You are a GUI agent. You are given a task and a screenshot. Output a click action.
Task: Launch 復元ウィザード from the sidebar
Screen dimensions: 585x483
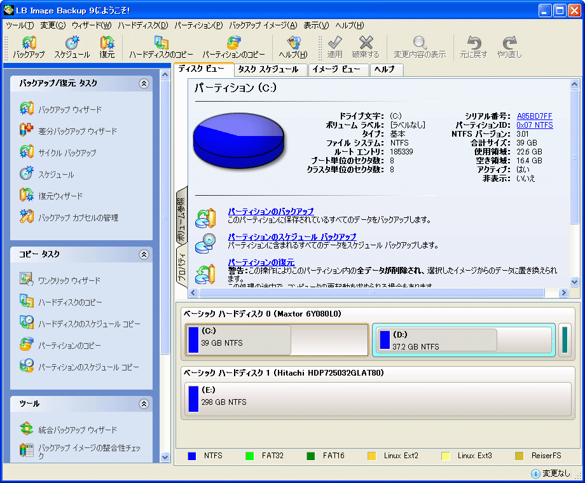[x=51, y=196]
